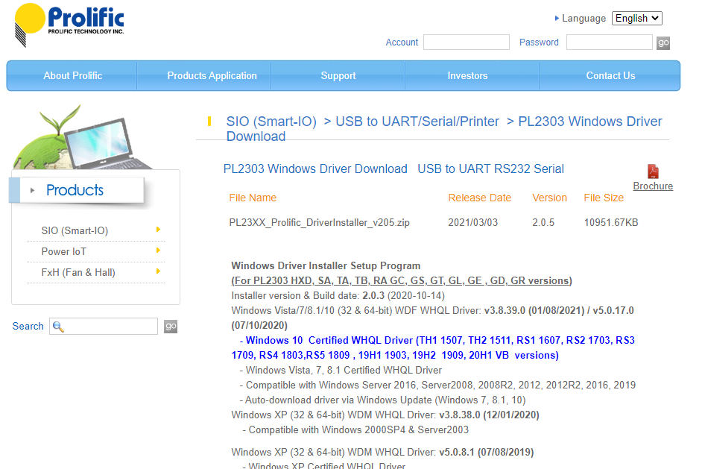702x469 pixels.
Task: Click the File Size column header
Action: click(604, 198)
